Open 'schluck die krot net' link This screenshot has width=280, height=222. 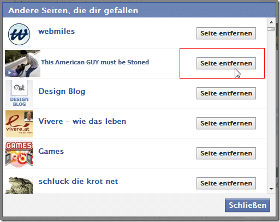(78, 181)
